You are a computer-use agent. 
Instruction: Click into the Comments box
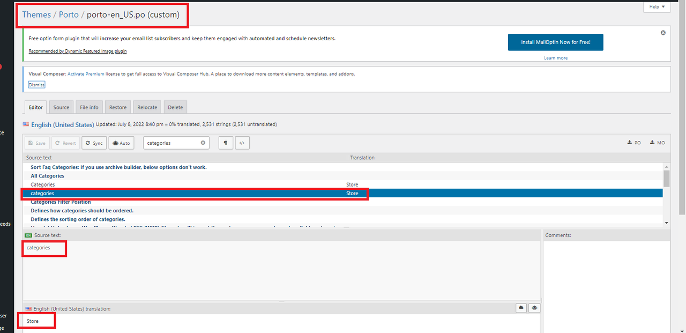[x=607, y=286]
